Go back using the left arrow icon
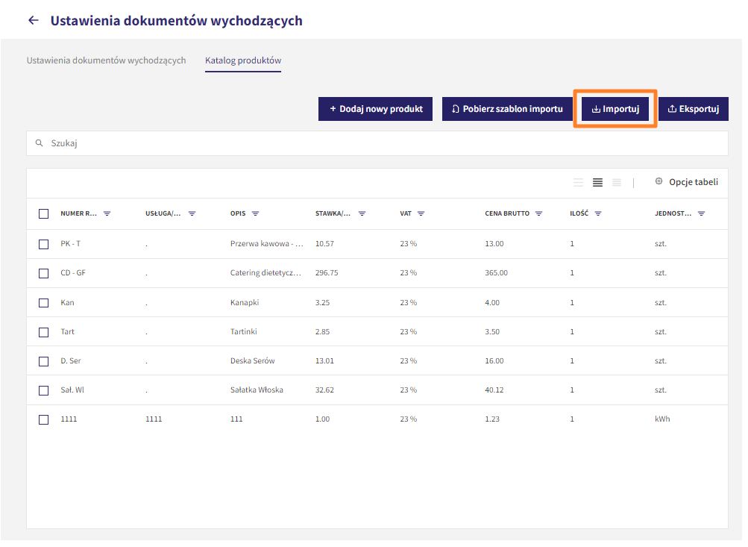 (x=33, y=20)
